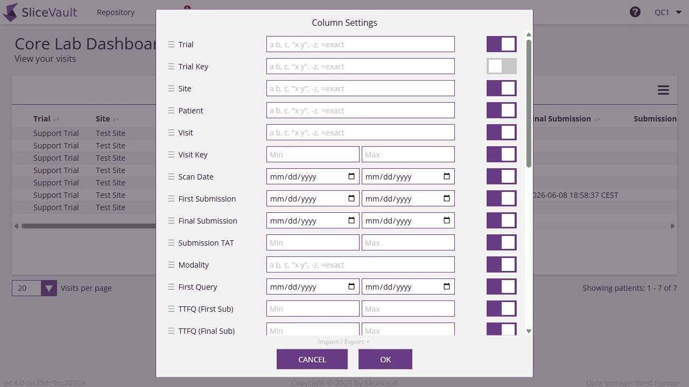689x387 pixels.
Task: Toggle the Final Submission column switch
Action: tap(502, 220)
